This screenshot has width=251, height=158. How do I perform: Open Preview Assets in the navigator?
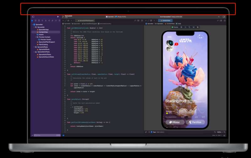[45, 39]
